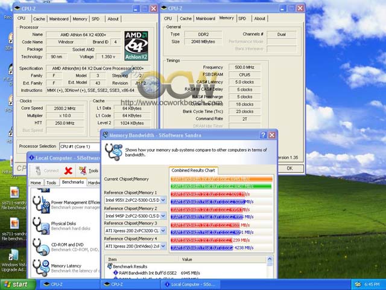
Task: Click the left CPU-Z window title bar icon
Action: tap(17, 8)
